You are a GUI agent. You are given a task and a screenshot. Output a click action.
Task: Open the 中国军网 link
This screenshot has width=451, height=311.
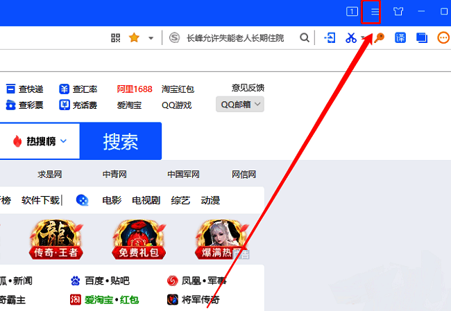point(183,175)
